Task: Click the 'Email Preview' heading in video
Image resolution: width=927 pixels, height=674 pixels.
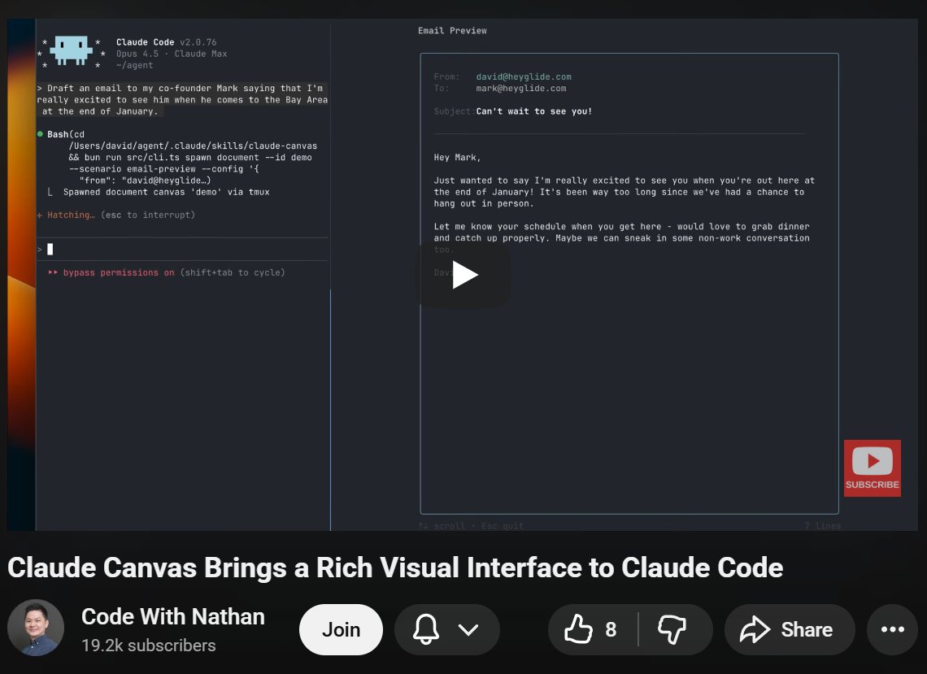Action: tap(452, 31)
